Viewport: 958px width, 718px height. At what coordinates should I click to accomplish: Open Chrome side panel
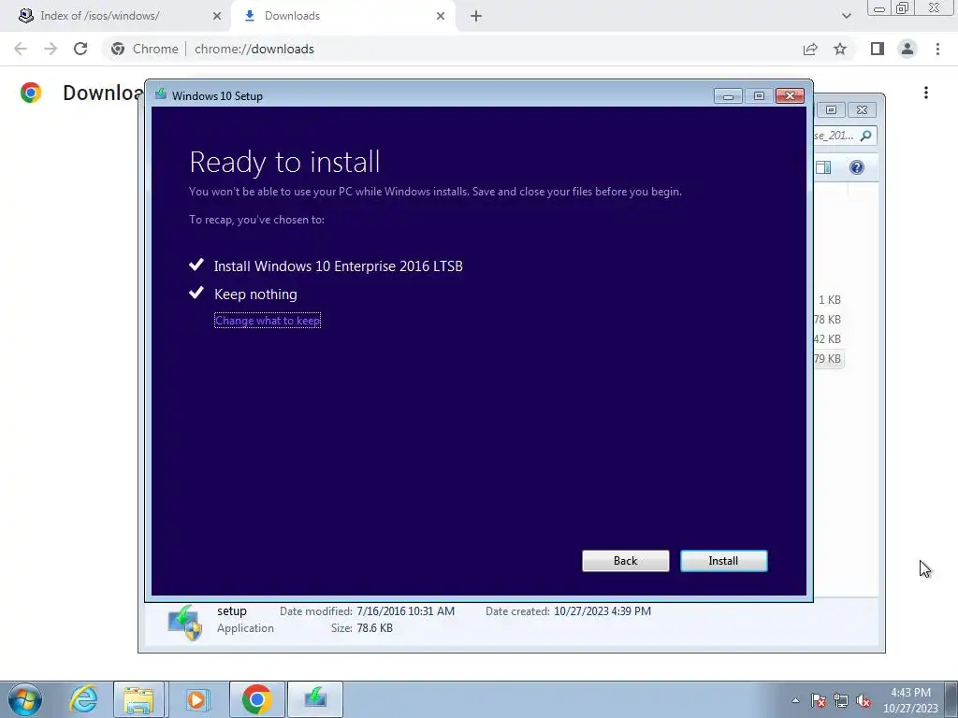point(878,49)
